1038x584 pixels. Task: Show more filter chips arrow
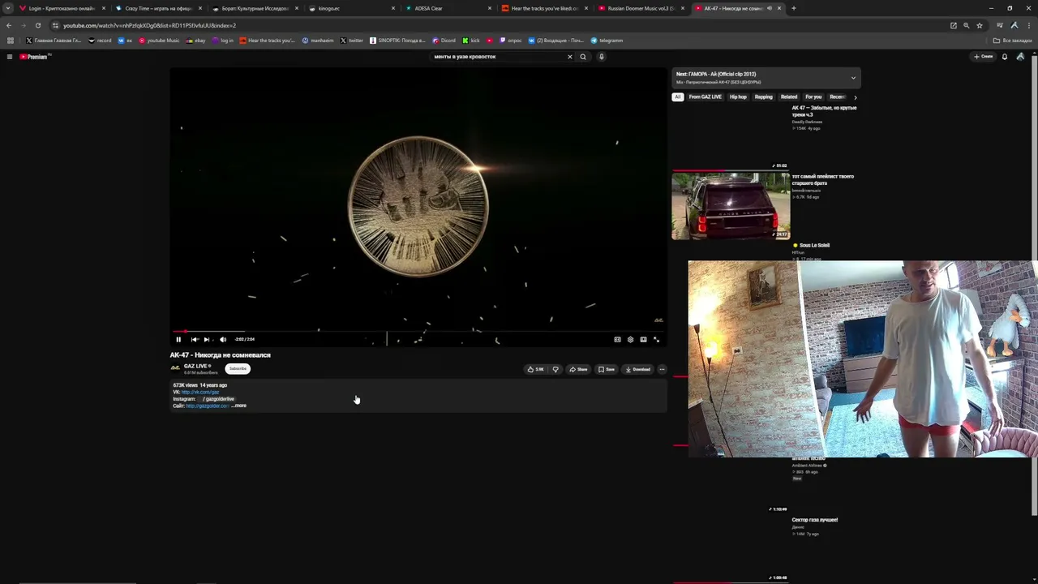pyautogui.click(x=855, y=97)
